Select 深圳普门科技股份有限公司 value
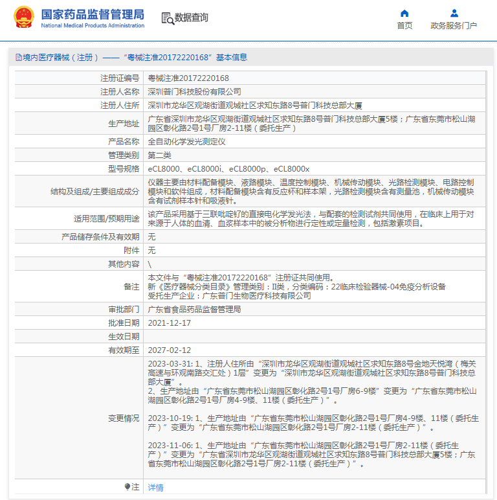 [x=194, y=92]
